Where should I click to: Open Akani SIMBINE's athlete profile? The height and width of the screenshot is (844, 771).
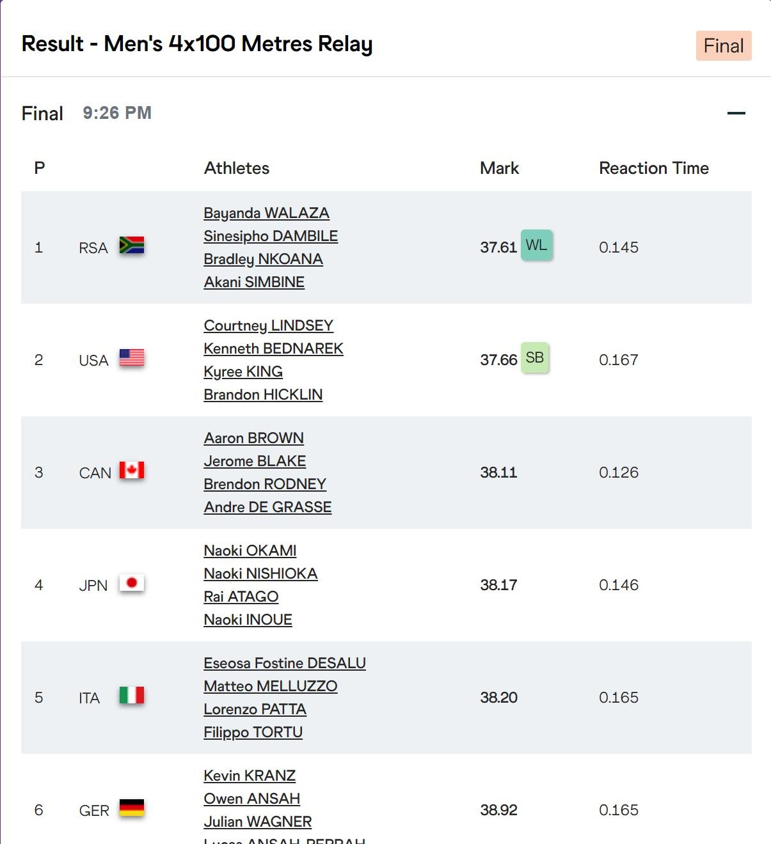point(254,282)
